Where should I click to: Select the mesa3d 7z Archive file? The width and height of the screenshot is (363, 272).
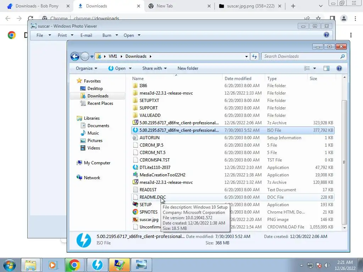coord(233,182)
